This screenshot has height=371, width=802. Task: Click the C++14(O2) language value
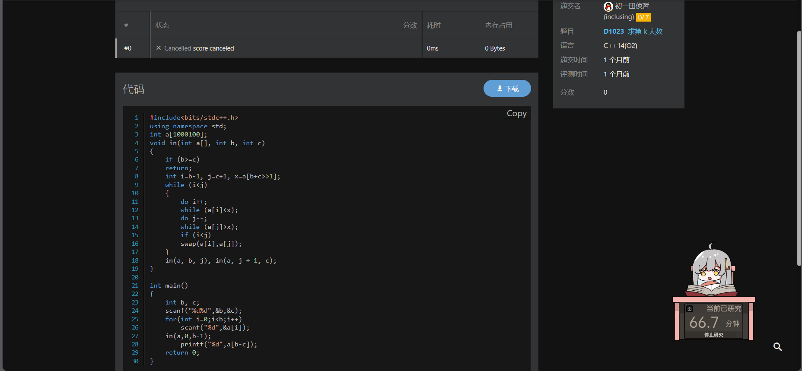click(x=621, y=46)
